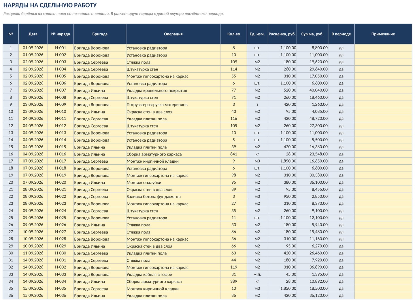Click the Примечание cell for order Н-025
This screenshot has height=302, width=415.
[383, 218]
